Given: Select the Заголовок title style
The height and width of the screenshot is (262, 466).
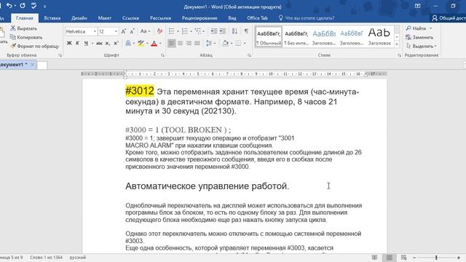Looking at the screenshot, I should (379, 37).
